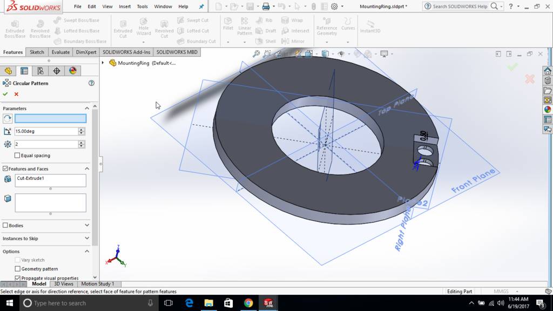Open the Insert menu

124,6
